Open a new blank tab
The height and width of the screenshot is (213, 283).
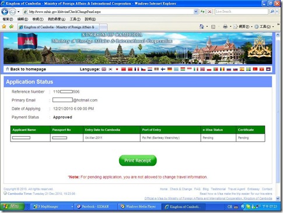point(103,27)
